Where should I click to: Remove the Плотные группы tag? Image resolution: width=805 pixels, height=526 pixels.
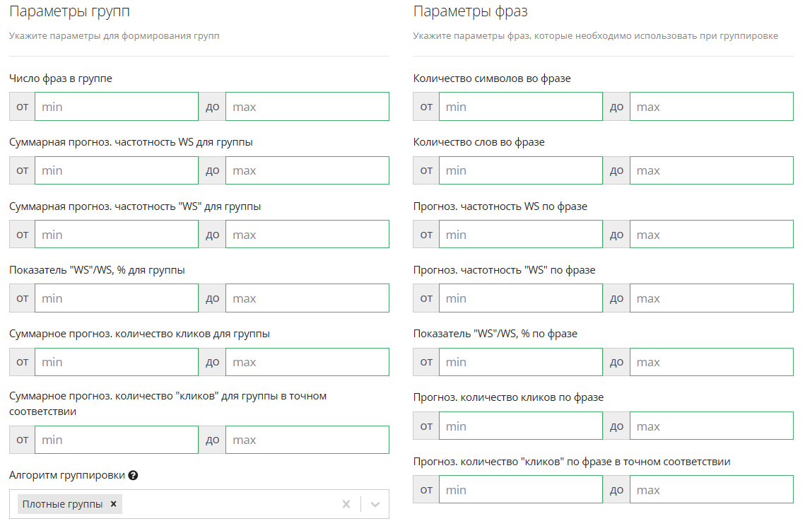(113, 504)
